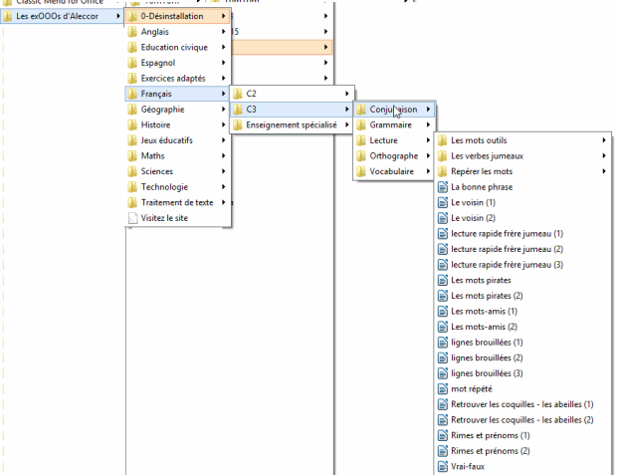Viewport: 617px width, 475px height.
Task: Open lignes brouillées (2)
Action: click(x=522, y=357)
